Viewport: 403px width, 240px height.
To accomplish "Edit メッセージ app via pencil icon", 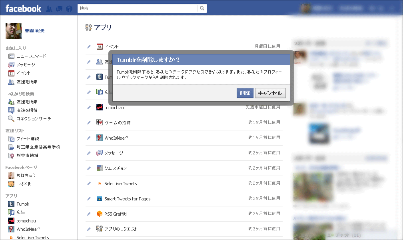I will click(89, 153).
